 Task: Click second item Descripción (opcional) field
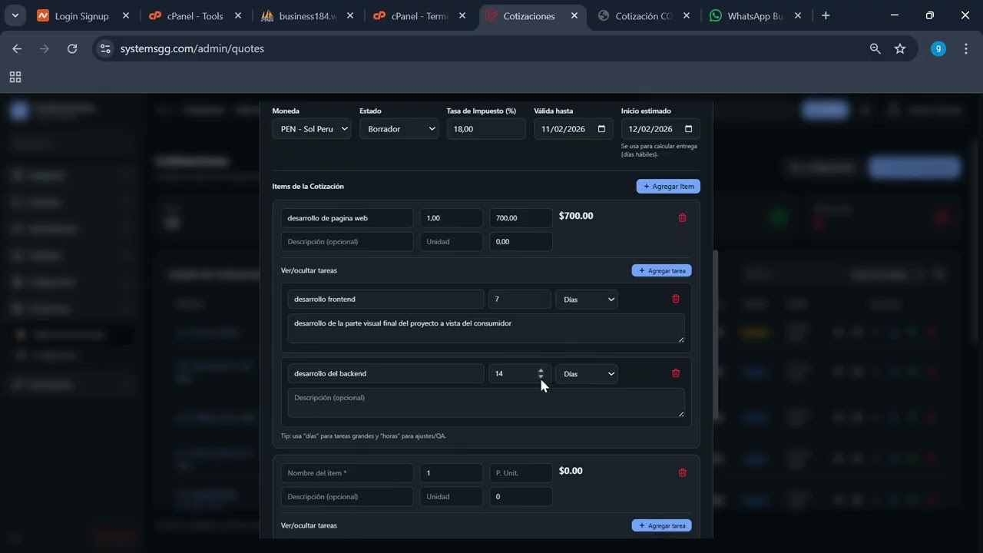[x=347, y=496]
